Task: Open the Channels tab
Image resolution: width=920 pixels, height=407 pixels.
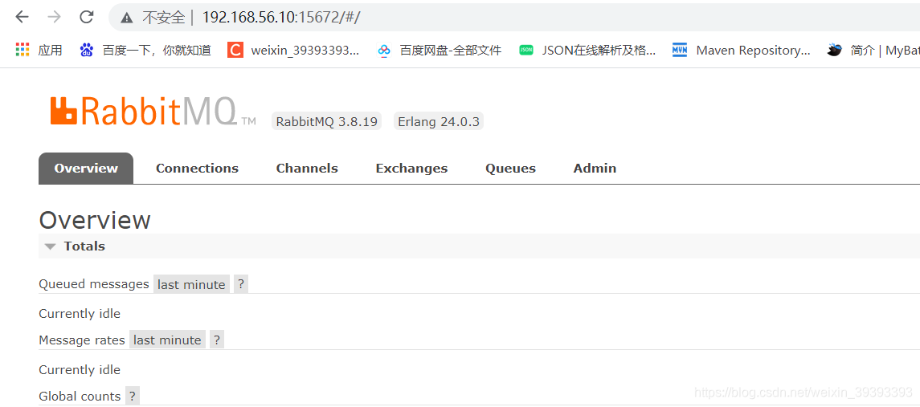Action: (307, 169)
